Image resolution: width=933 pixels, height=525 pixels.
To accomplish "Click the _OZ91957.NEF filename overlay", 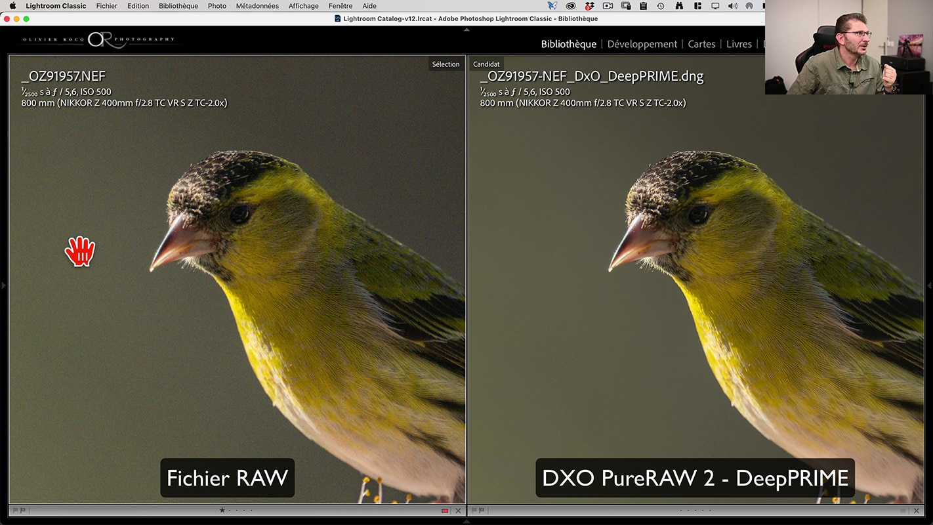I will 63,76.
